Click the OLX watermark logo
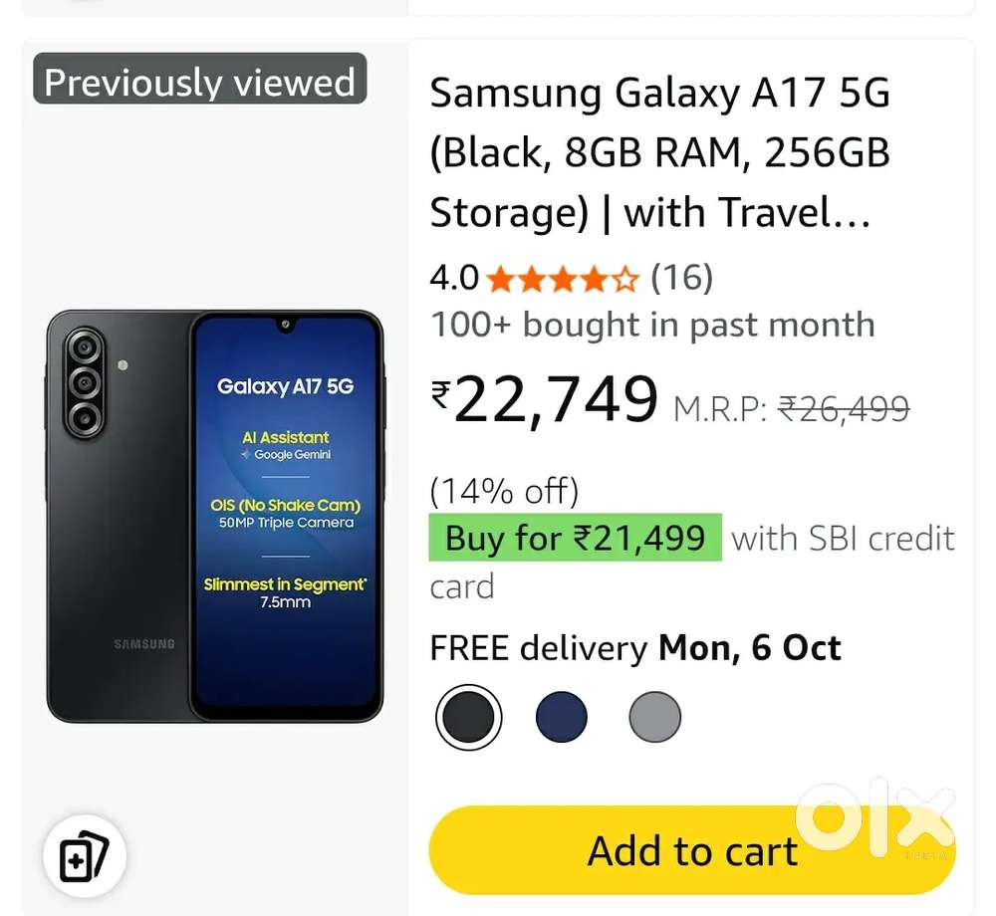The image size is (996, 916). pos(878,818)
